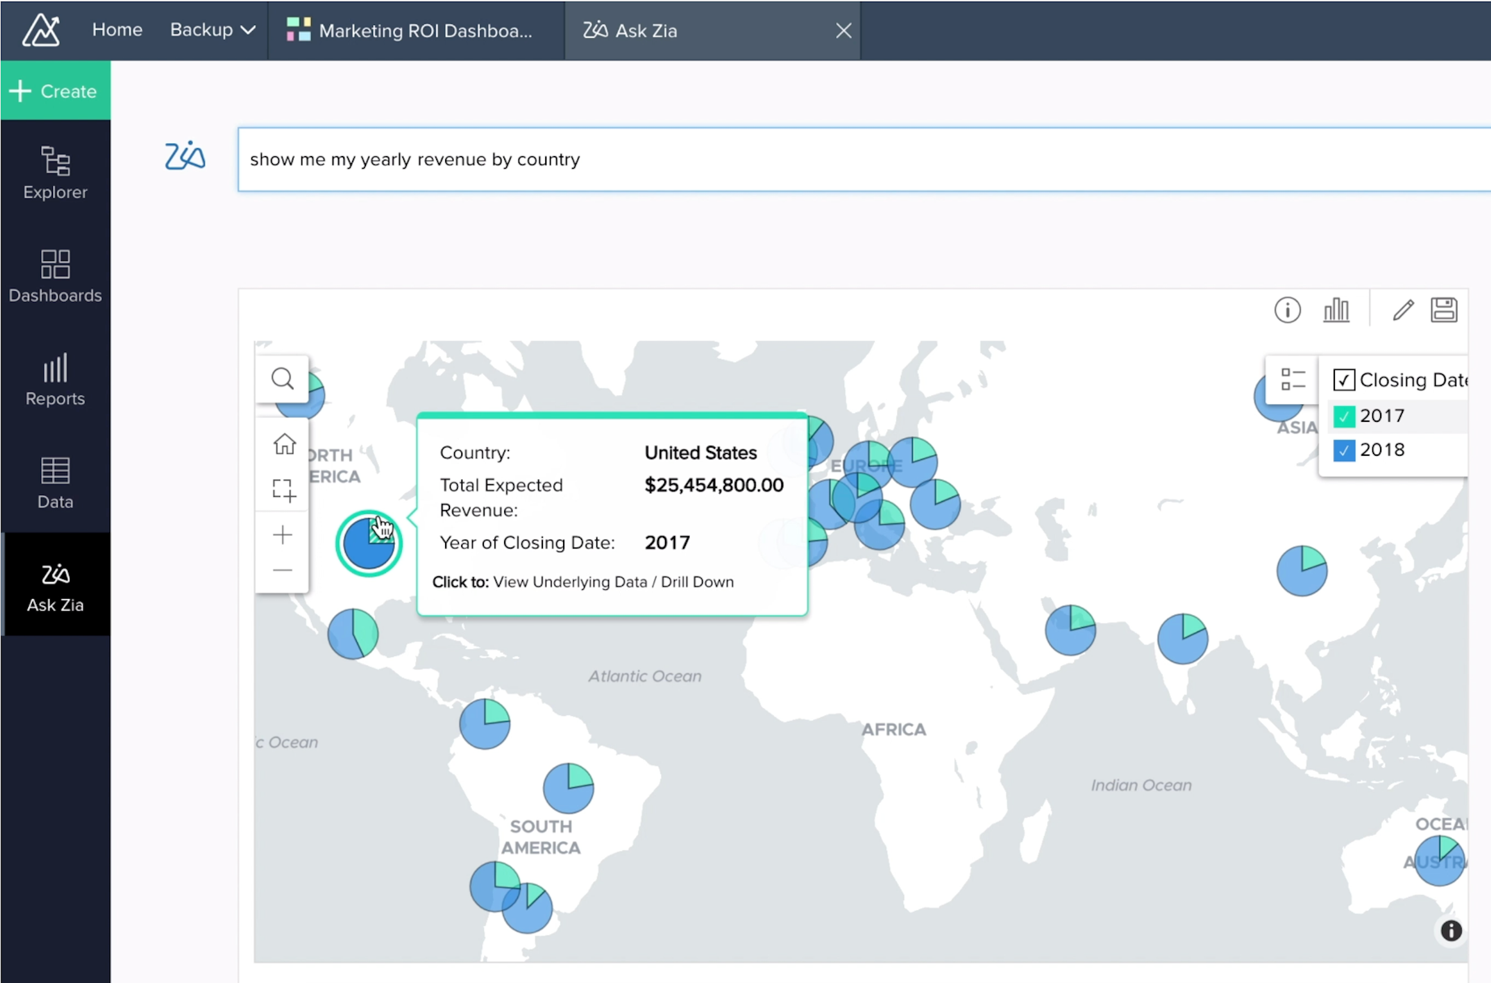Click the Brazil pie chart marker

pos(568,788)
